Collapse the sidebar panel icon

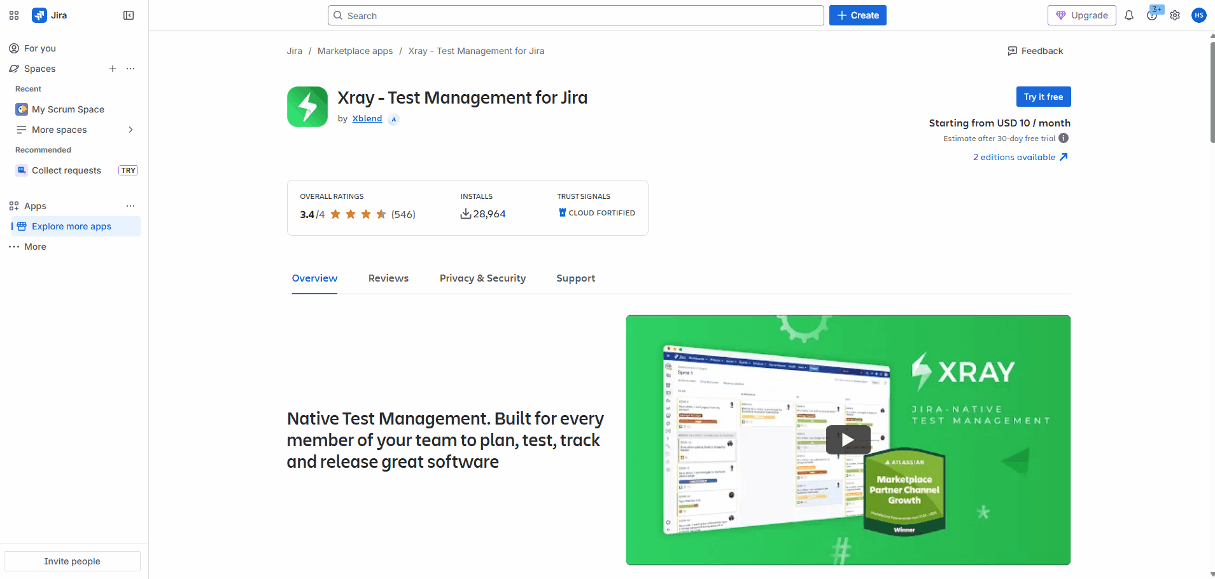(129, 15)
